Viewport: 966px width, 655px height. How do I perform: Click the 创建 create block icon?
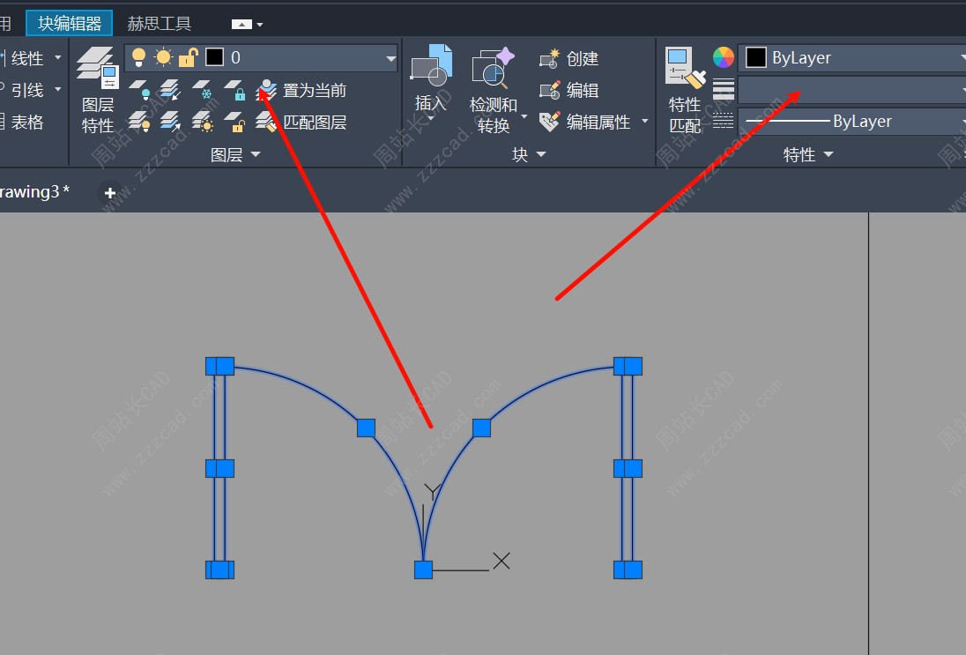point(551,58)
